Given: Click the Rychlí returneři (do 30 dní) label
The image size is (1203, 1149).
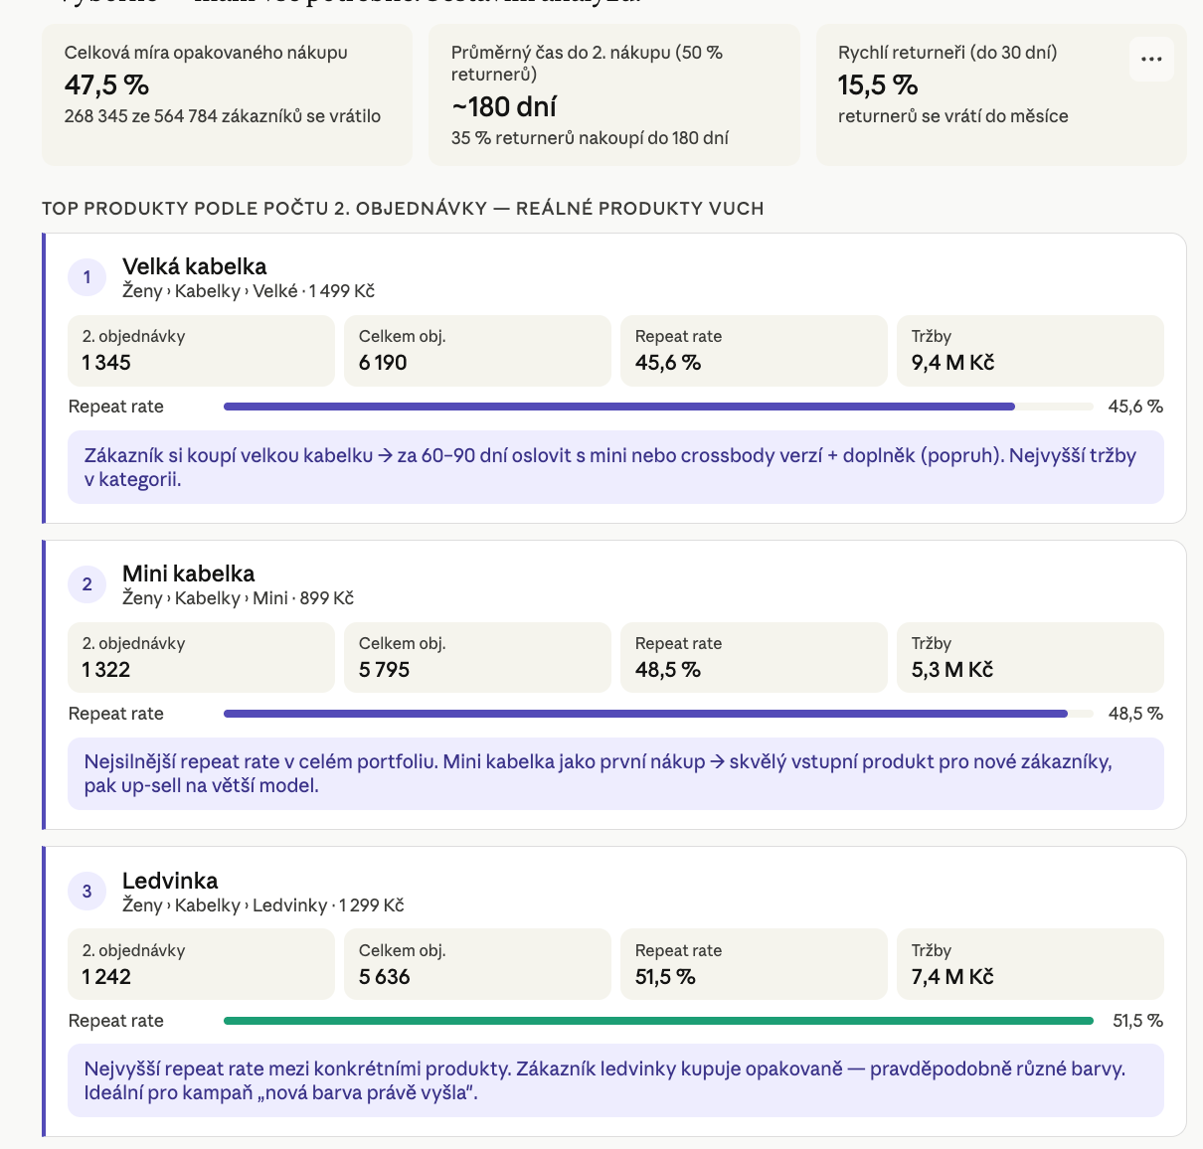Looking at the screenshot, I should pyautogui.click(x=947, y=53).
